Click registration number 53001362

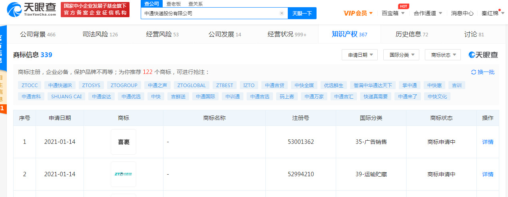(x=301, y=142)
